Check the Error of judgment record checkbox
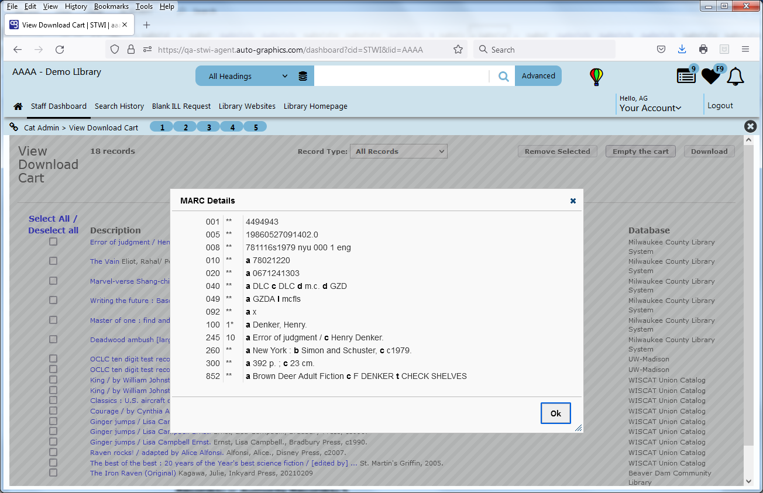 (53, 242)
